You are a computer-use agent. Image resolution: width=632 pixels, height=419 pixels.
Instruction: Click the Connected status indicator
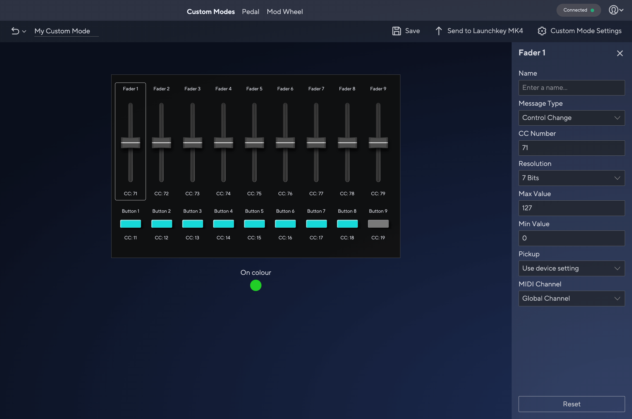579,10
